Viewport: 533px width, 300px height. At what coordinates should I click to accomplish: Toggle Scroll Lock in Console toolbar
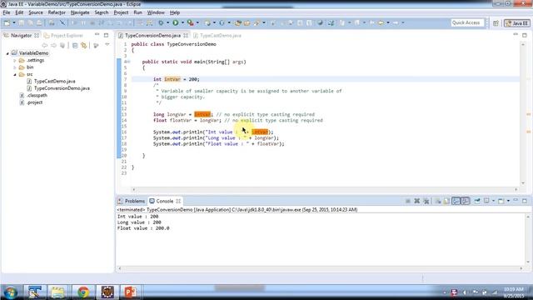click(446, 201)
